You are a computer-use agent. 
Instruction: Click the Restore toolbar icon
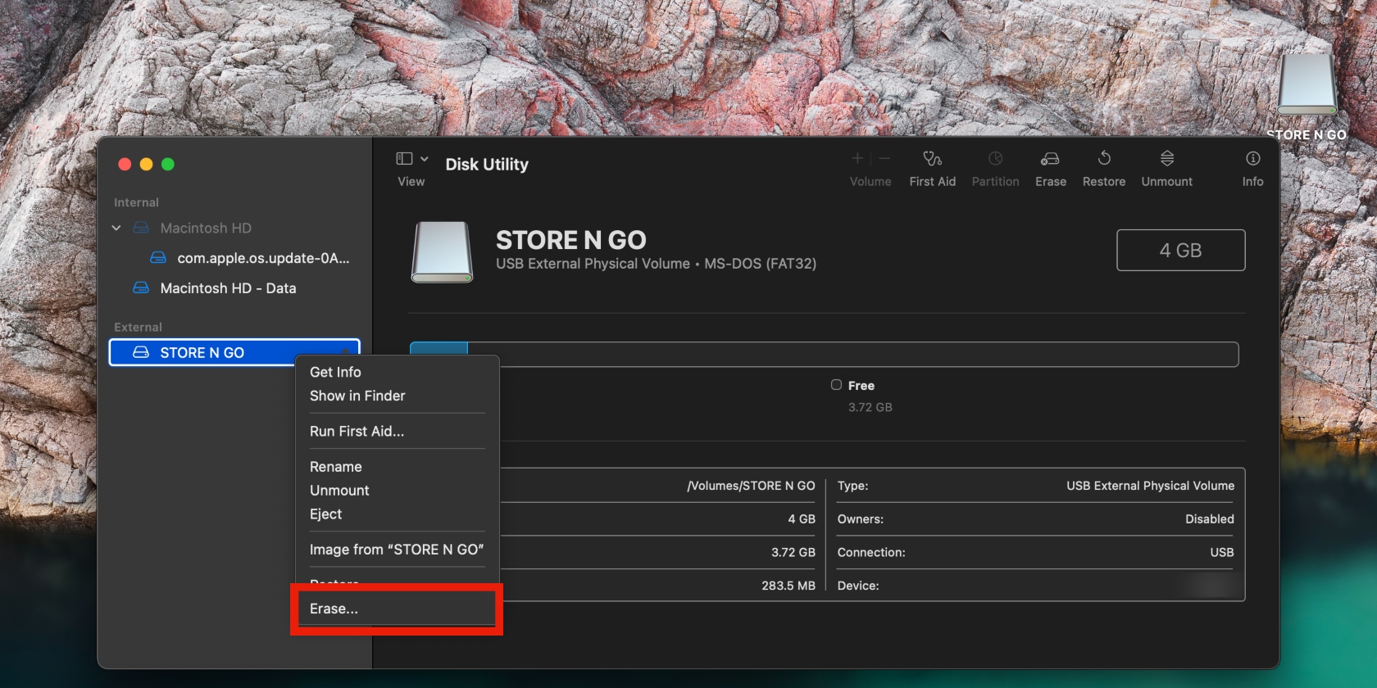[x=1104, y=158]
